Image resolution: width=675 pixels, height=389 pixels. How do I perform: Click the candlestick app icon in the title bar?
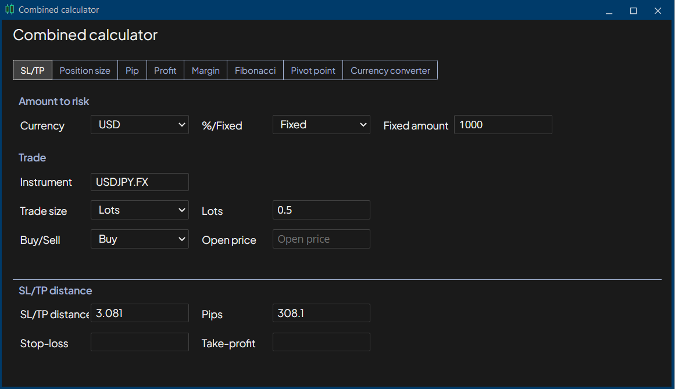pos(10,9)
